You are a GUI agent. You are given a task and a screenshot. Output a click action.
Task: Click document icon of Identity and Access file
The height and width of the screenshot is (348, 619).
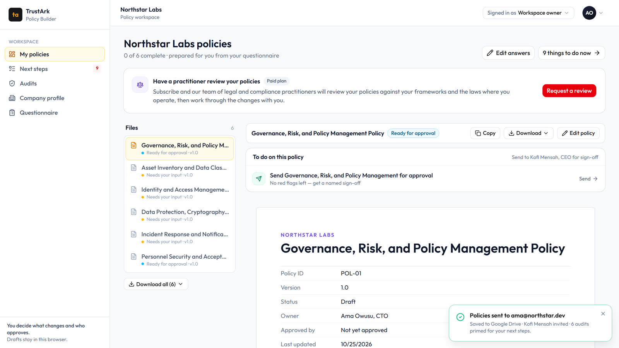click(x=134, y=190)
